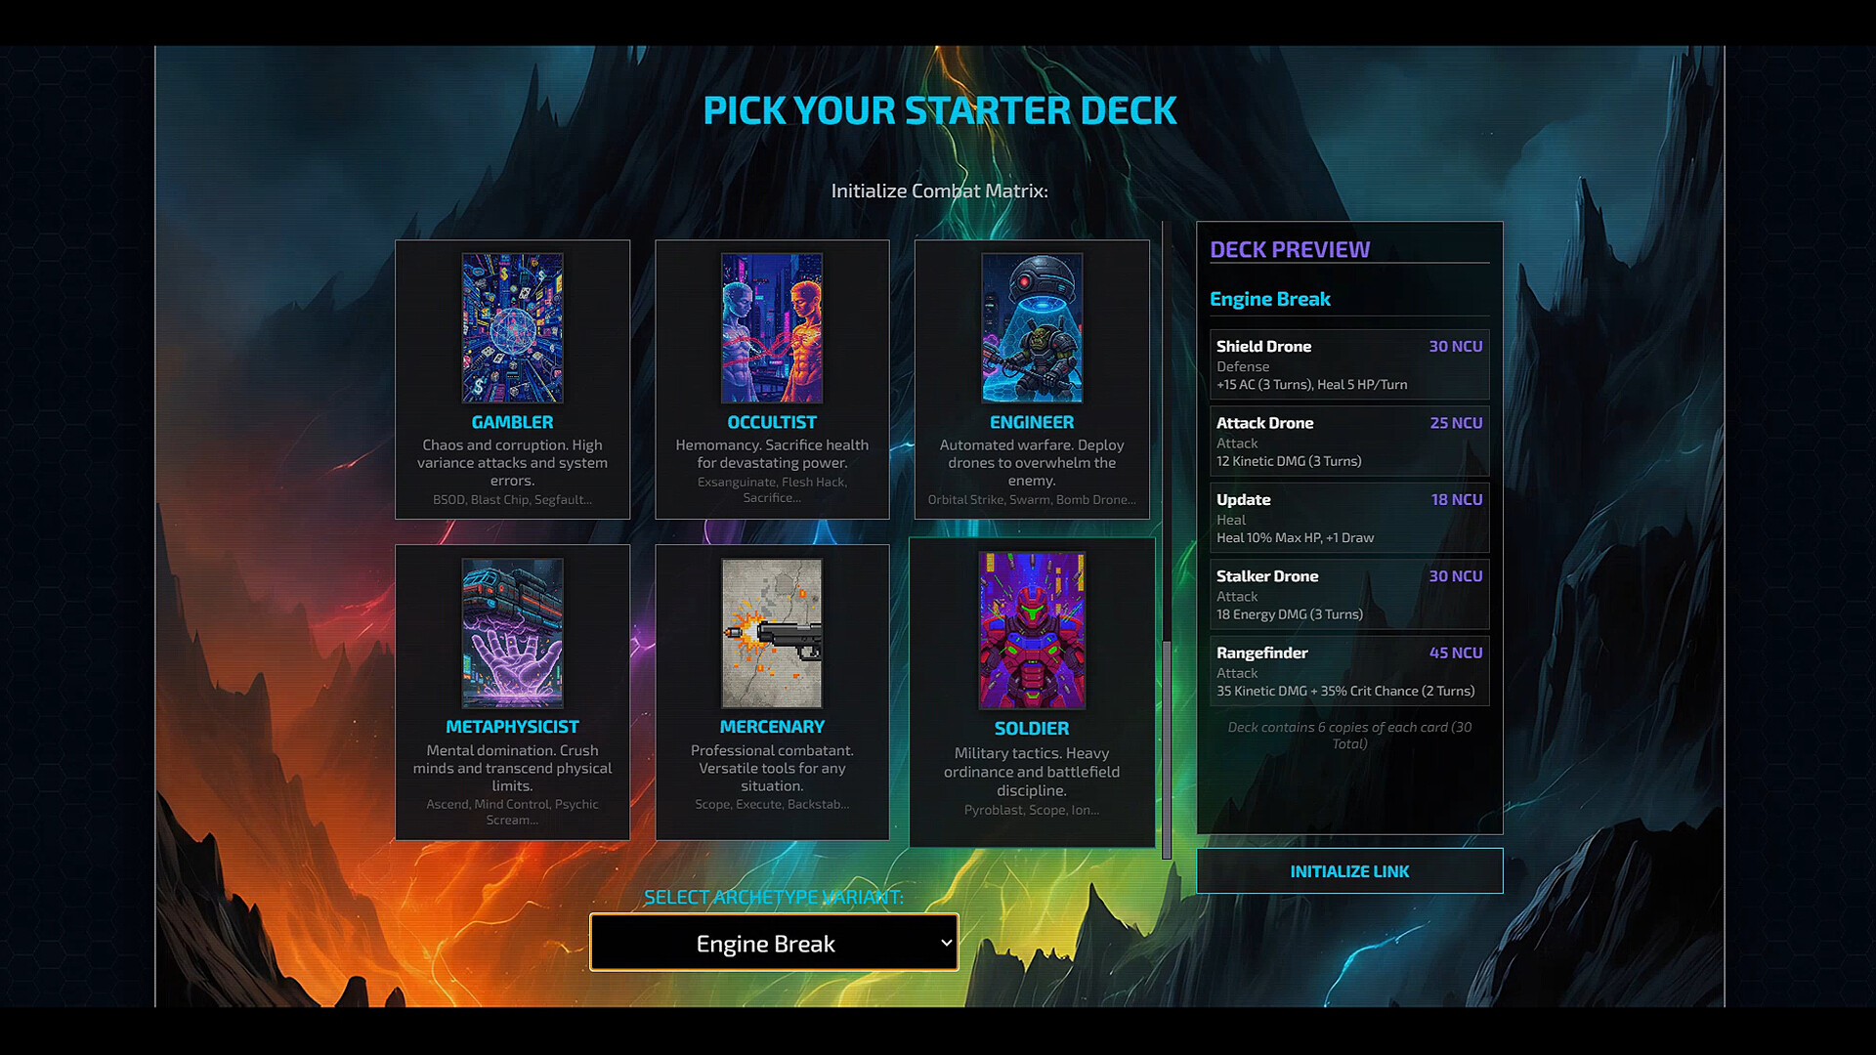1876x1055 pixels.
Task: Select the Soldier armored figure portrait
Action: coord(1032,630)
